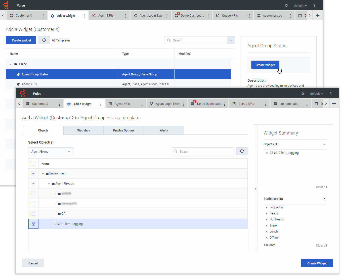Select the Objects tab
347x278 pixels.
pyautogui.click(x=43, y=130)
